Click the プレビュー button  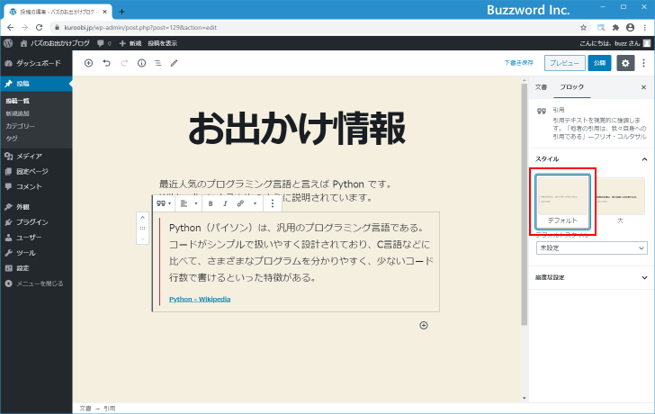click(x=564, y=63)
